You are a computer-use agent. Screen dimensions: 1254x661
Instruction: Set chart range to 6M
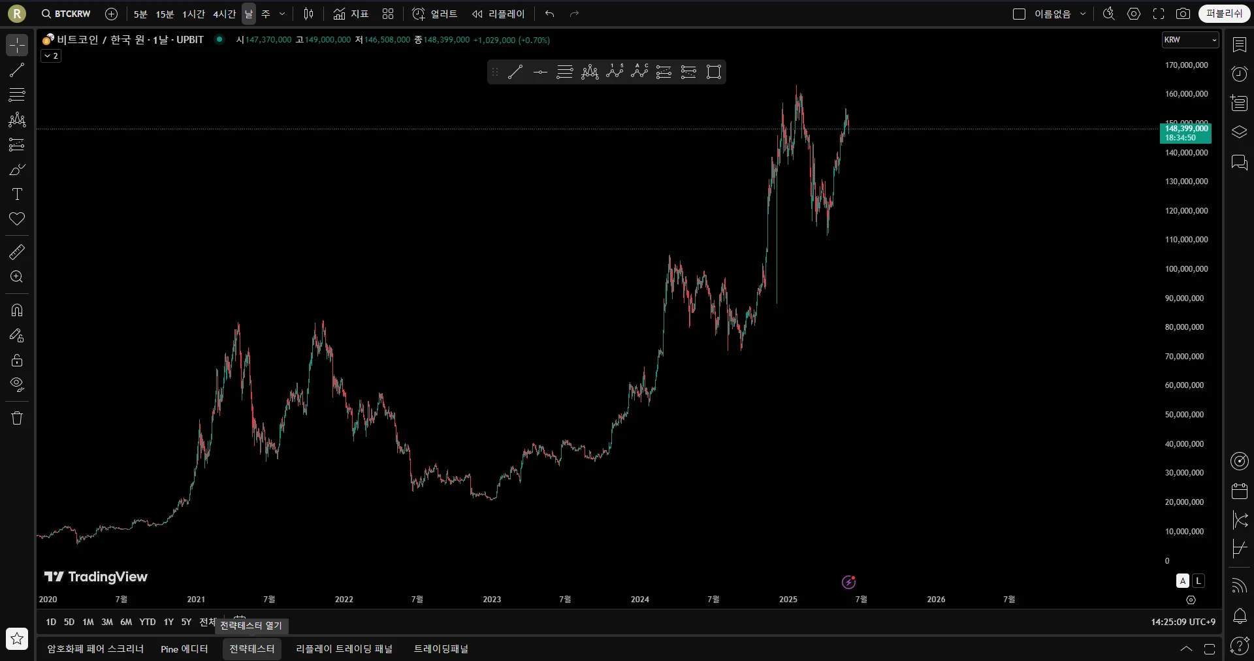[x=126, y=622]
